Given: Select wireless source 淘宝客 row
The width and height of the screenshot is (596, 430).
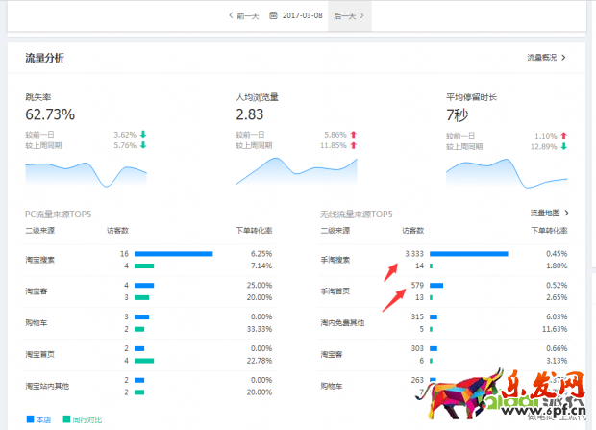Looking at the screenshot, I should pyautogui.click(x=444, y=355).
